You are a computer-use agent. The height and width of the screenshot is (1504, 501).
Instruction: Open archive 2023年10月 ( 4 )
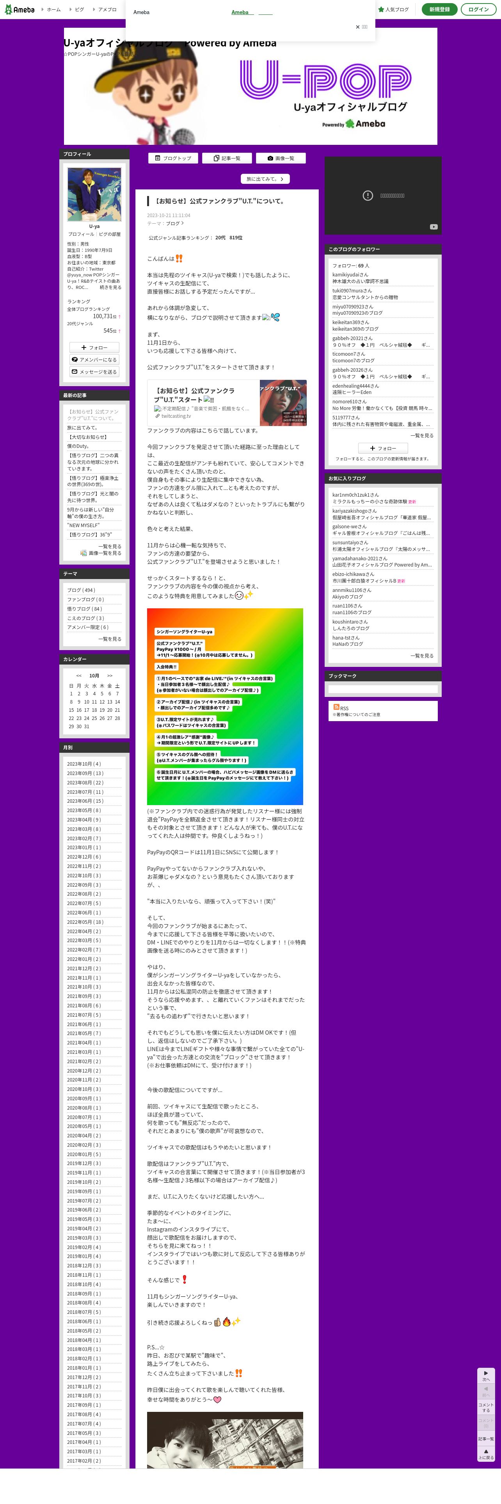(x=84, y=764)
